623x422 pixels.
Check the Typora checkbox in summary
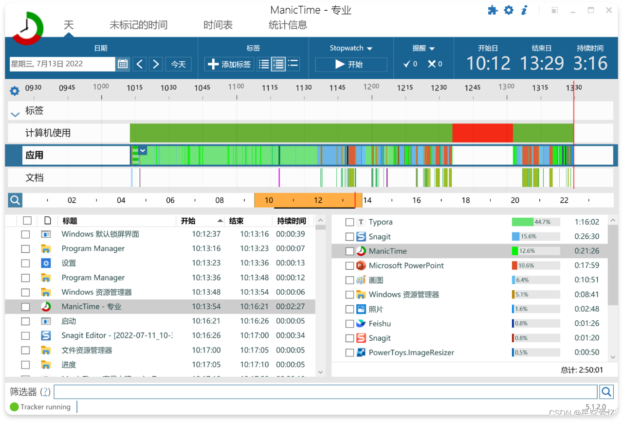click(349, 222)
